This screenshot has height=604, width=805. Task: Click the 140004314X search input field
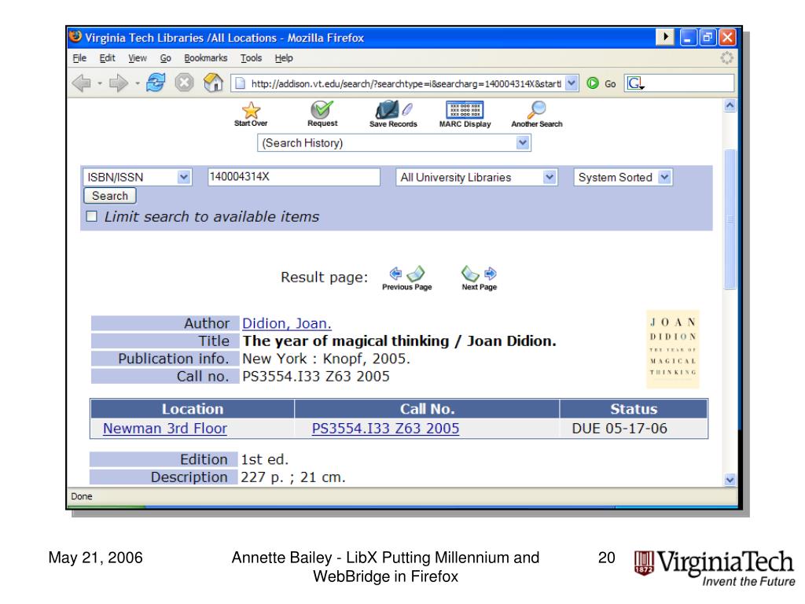294,177
